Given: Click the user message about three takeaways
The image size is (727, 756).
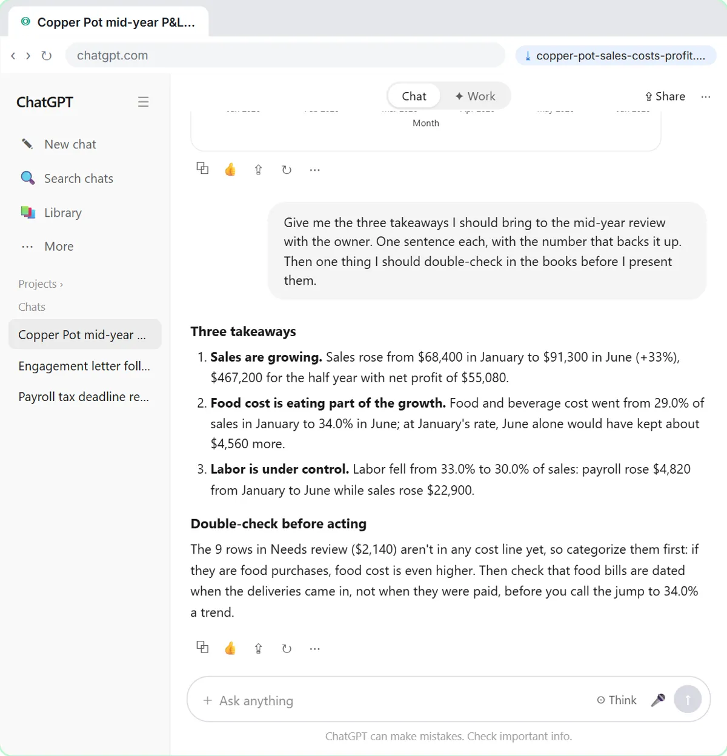Looking at the screenshot, I should click(x=487, y=251).
